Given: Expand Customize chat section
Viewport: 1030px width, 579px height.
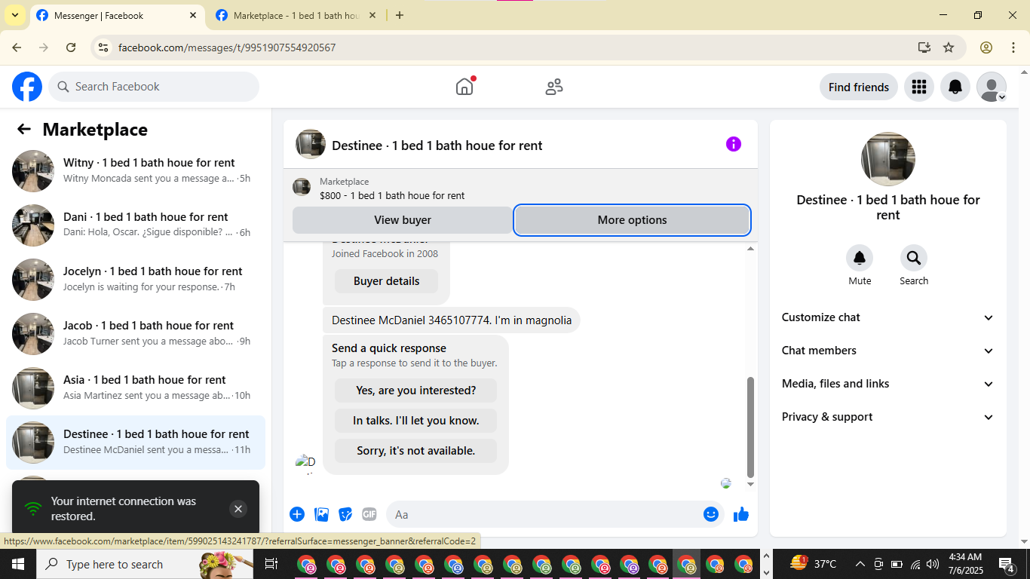Looking at the screenshot, I should click(888, 317).
